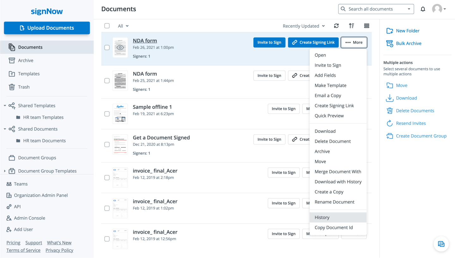Image resolution: width=455 pixels, height=258 pixels.
Task: Select Make Template in the menu
Action: 331,85
